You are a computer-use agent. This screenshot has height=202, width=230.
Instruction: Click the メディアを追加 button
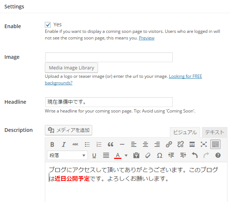click(69, 130)
